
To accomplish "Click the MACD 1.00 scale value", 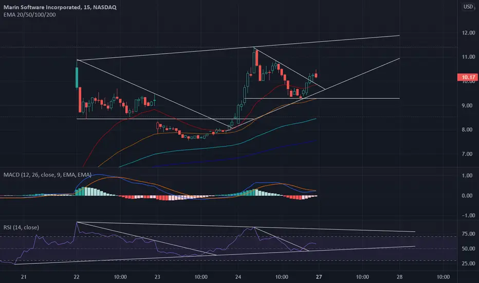I will [x=467, y=175].
